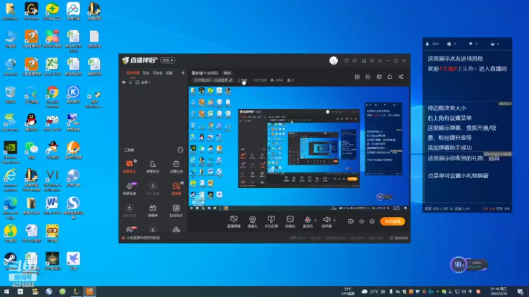Click the 修改 title edit button
The image size is (529, 297).
click(227, 73)
